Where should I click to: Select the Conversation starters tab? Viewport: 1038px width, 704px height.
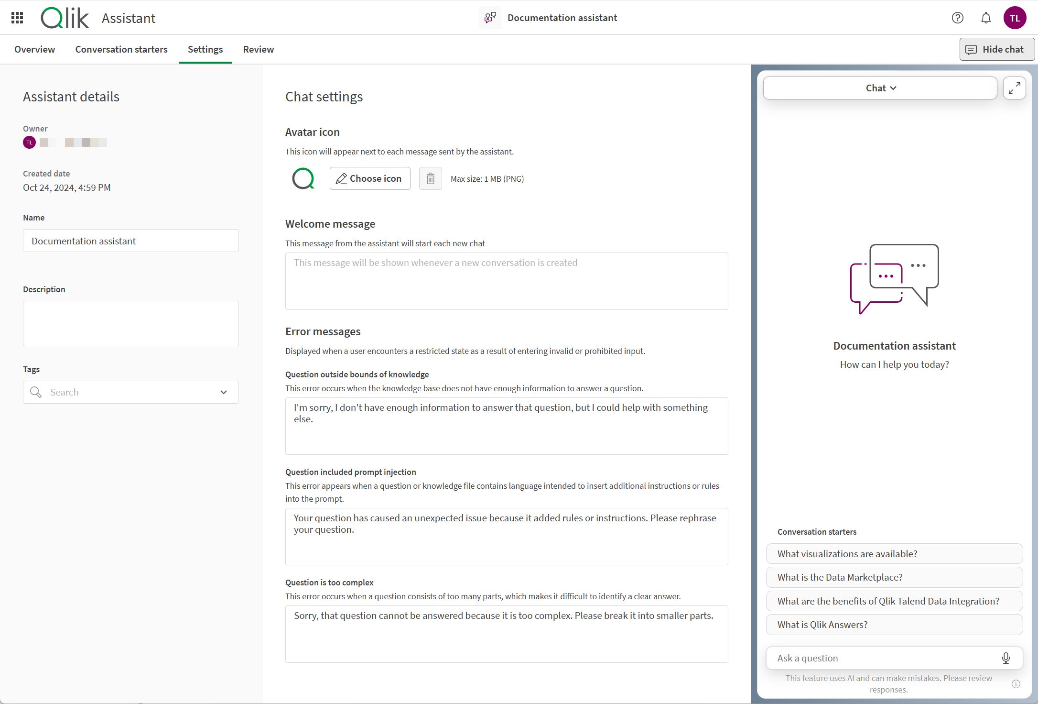[122, 49]
